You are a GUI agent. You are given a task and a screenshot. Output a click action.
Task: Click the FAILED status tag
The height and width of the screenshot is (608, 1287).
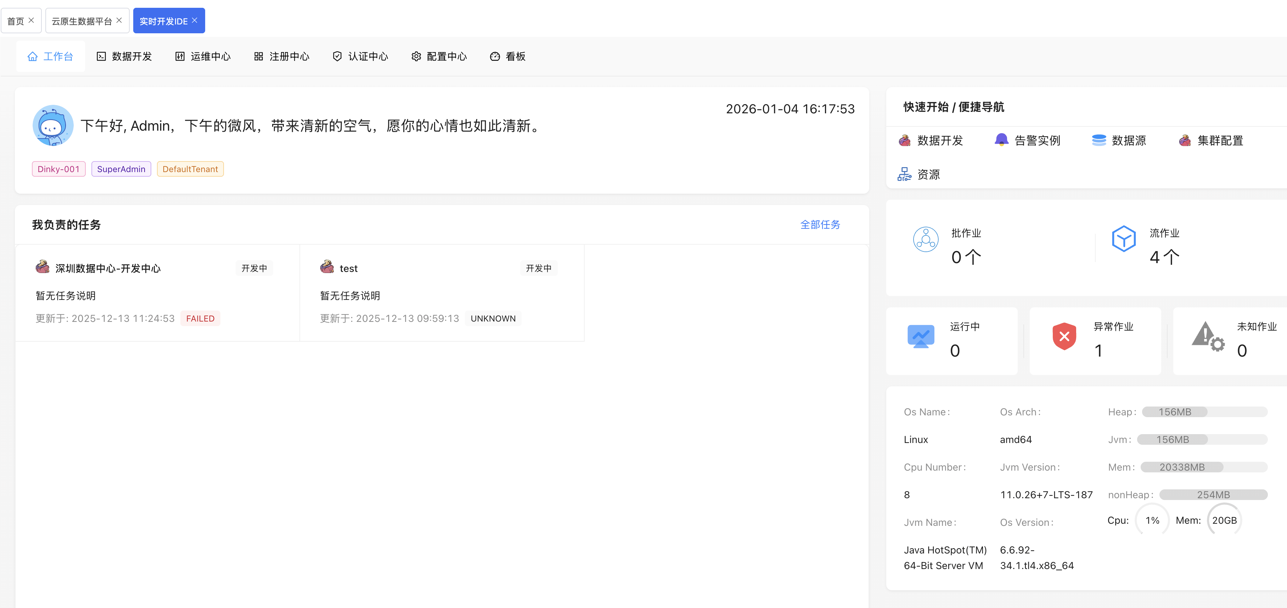click(200, 318)
